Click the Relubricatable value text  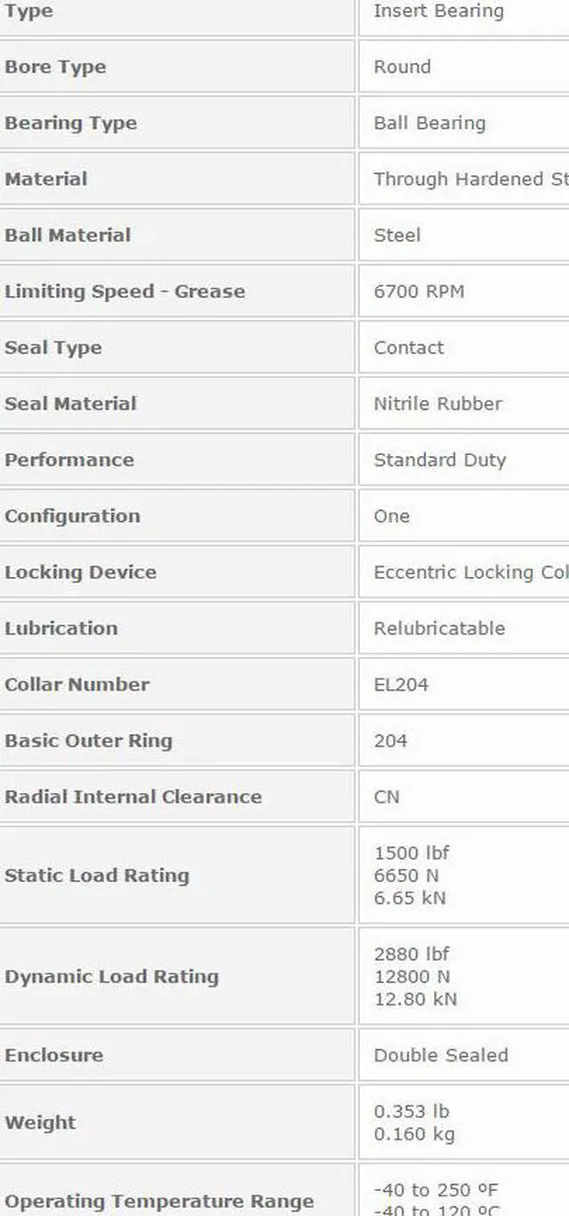[439, 628]
